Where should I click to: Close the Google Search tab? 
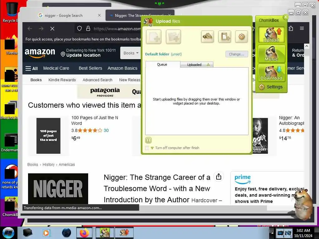pyautogui.click(x=99, y=15)
